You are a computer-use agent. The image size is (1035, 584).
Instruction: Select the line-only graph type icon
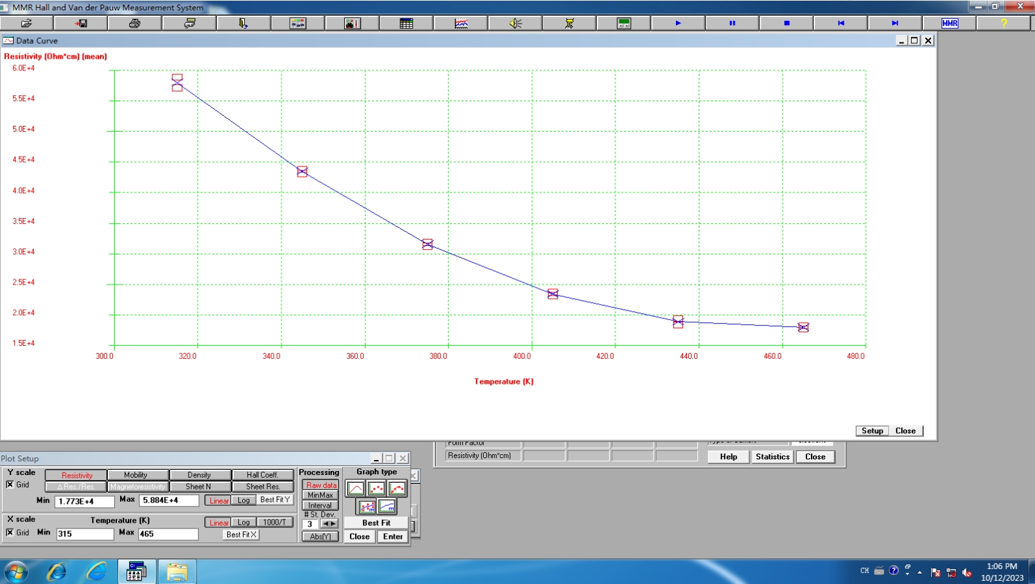click(x=356, y=489)
